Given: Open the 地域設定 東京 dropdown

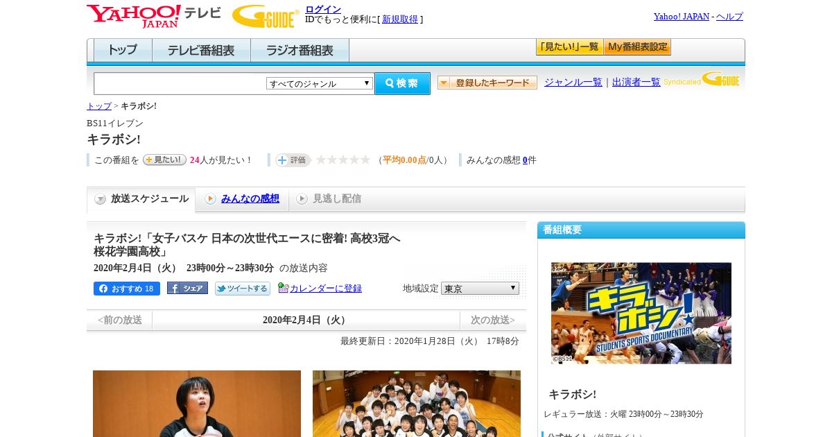Looking at the screenshot, I should 480,288.
